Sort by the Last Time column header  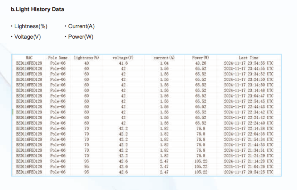click(248, 58)
